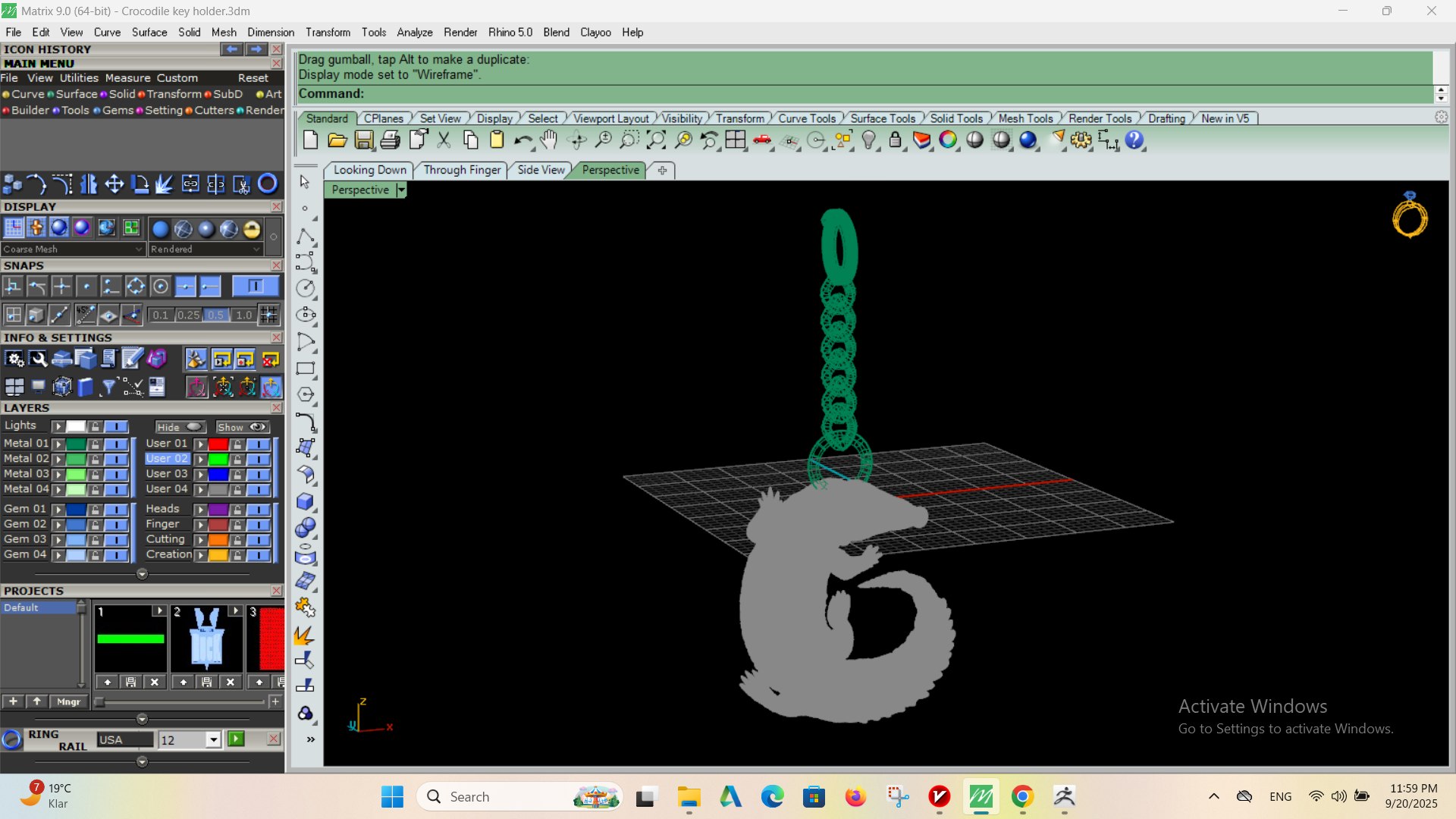Click the blue ring icon in Matrix panel
Viewport: 1456px width, 819px height.
point(268,184)
